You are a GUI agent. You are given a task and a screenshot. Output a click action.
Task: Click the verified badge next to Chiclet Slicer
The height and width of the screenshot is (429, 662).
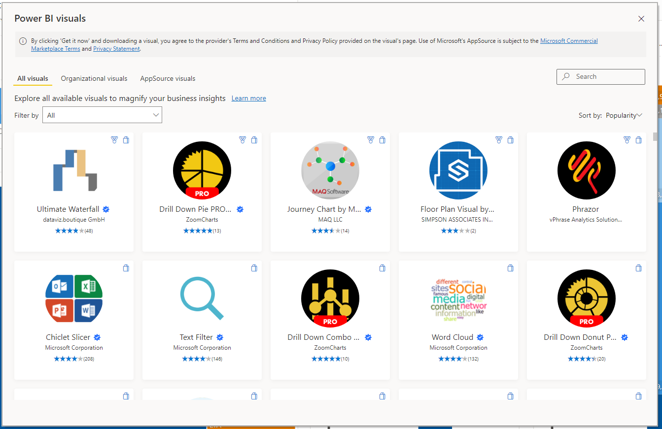(97, 337)
